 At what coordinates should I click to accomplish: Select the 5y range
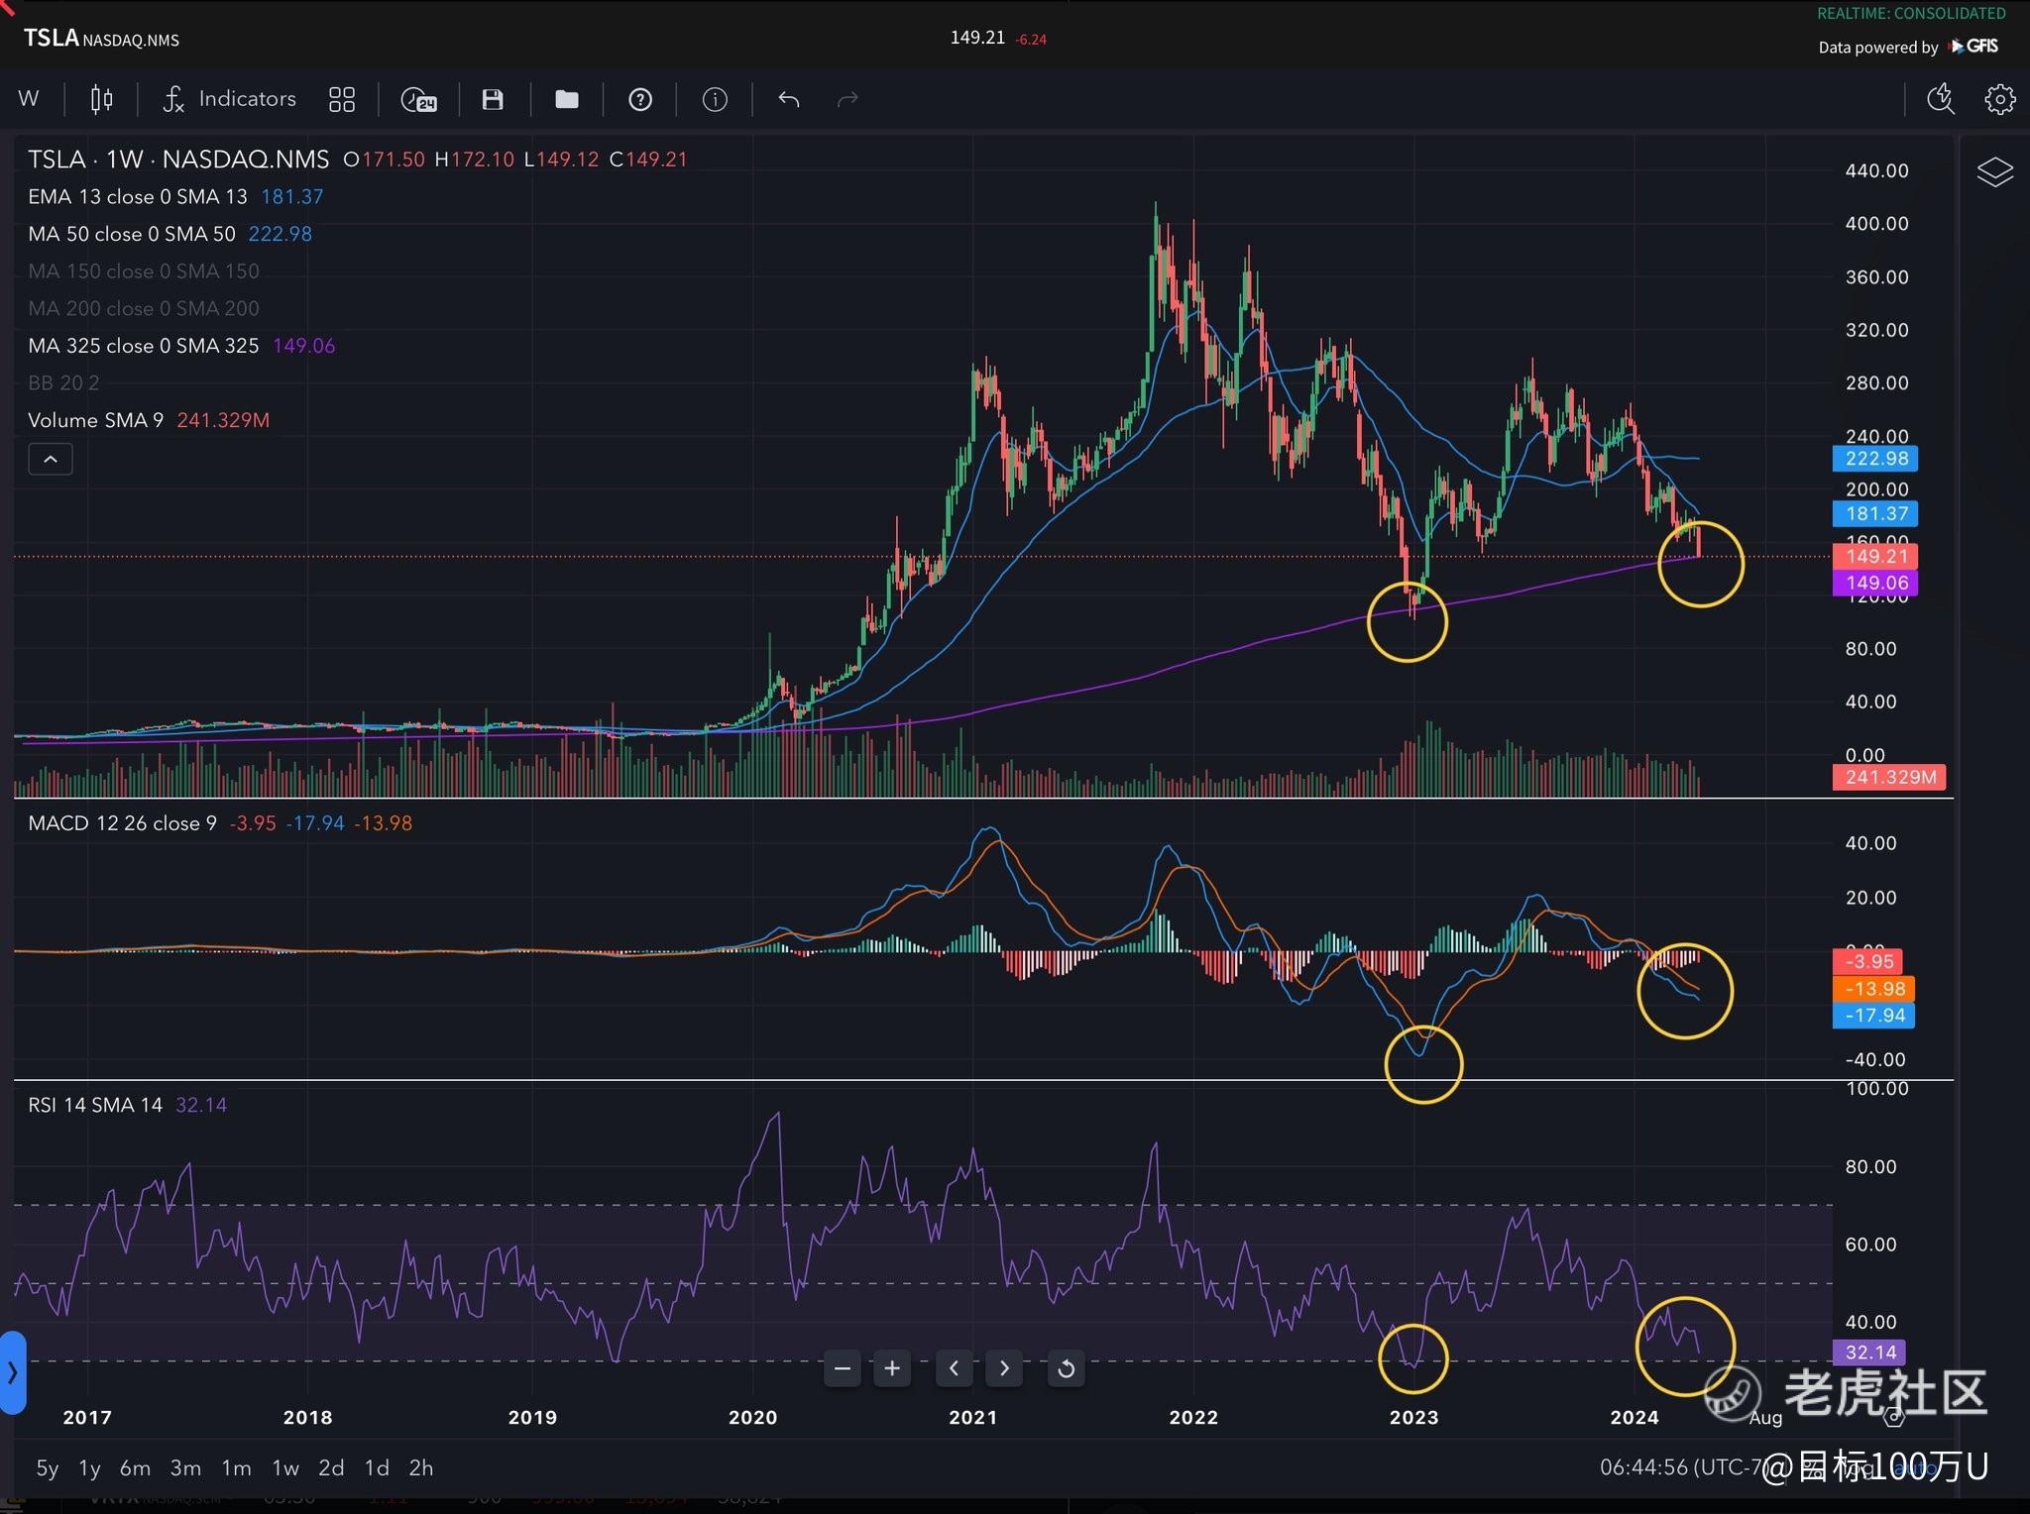tap(48, 1468)
